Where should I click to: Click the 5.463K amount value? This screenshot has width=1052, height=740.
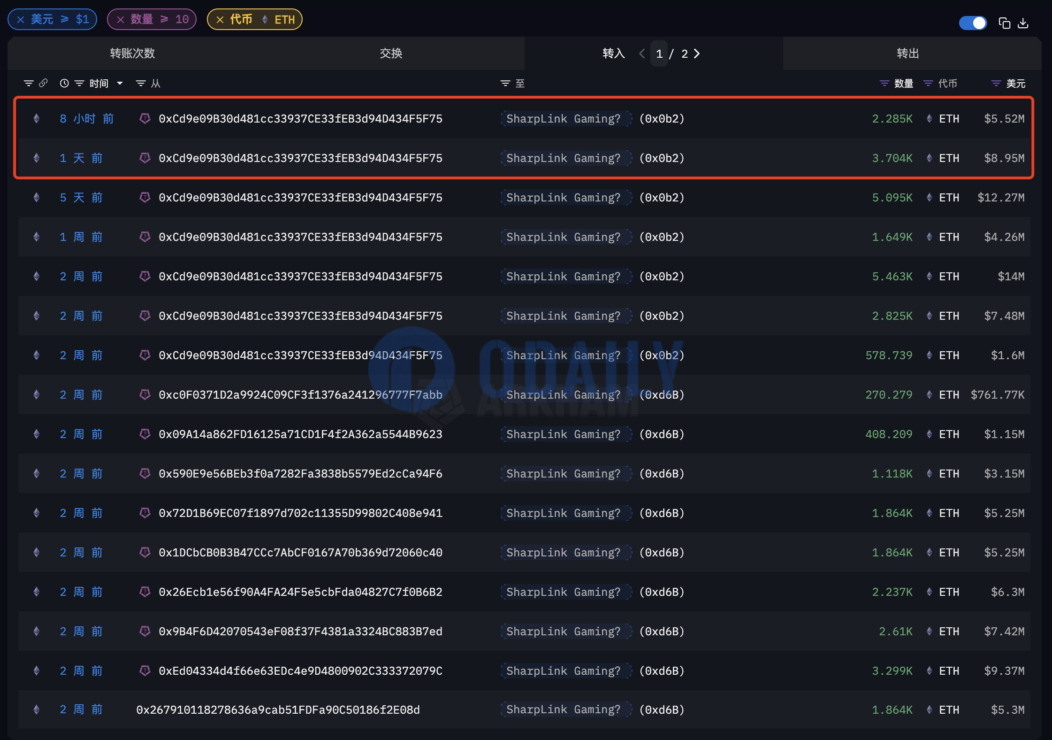892,277
